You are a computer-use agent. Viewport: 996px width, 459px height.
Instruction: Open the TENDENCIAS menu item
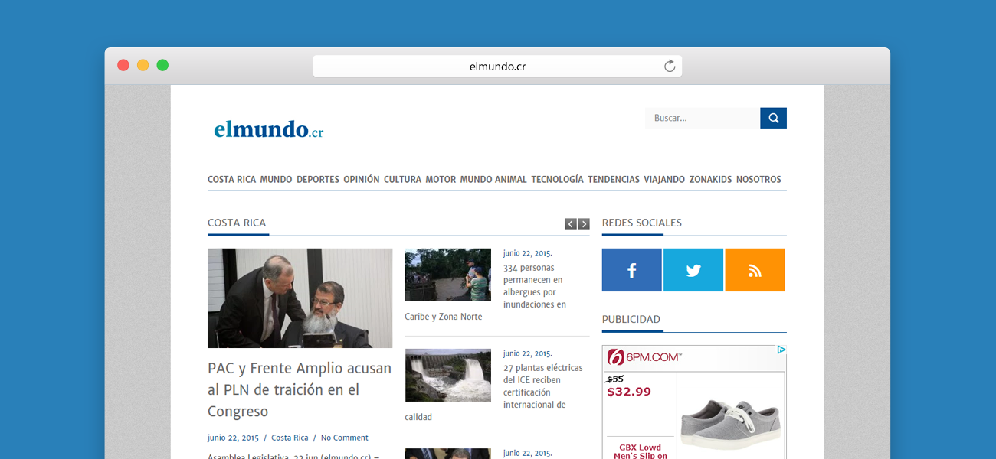pos(614,180)
